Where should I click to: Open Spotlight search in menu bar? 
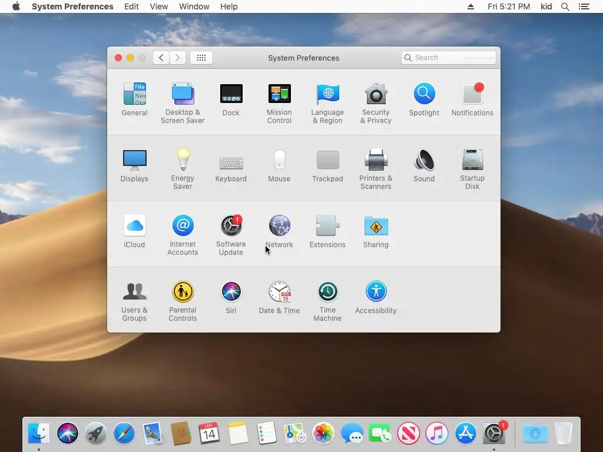pos(565,6)
